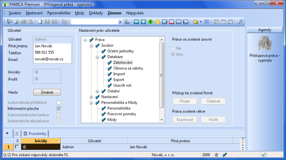Screen dimensions: 286x160
Task: Toggle the check mark beside Zálohování
Action: click(109, 63)
